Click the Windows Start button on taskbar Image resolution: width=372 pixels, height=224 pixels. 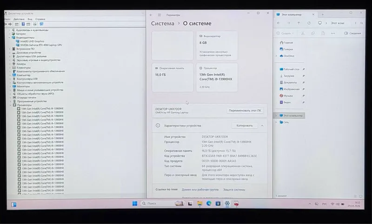point(134,204)
